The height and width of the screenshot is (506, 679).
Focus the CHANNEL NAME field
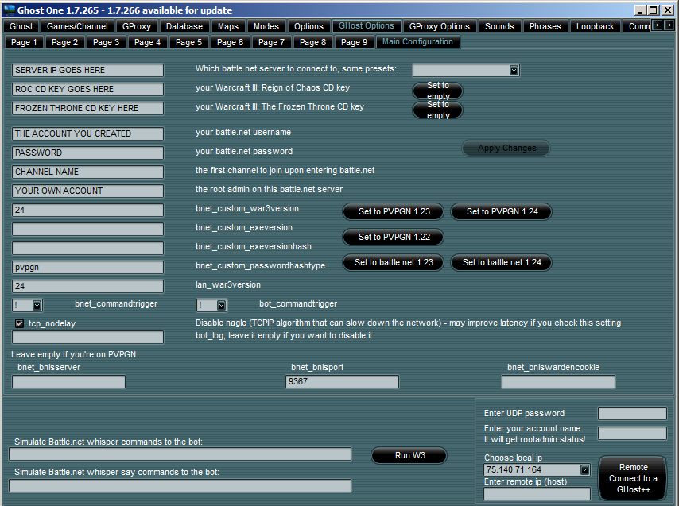pos(88,172)
